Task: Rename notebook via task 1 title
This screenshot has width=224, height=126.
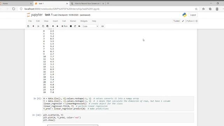Action: pyautogui.click(x=49, y=15)
